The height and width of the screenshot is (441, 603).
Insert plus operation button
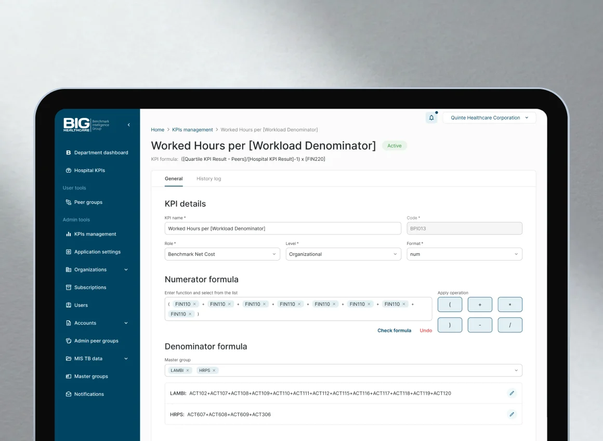point(480,304)
